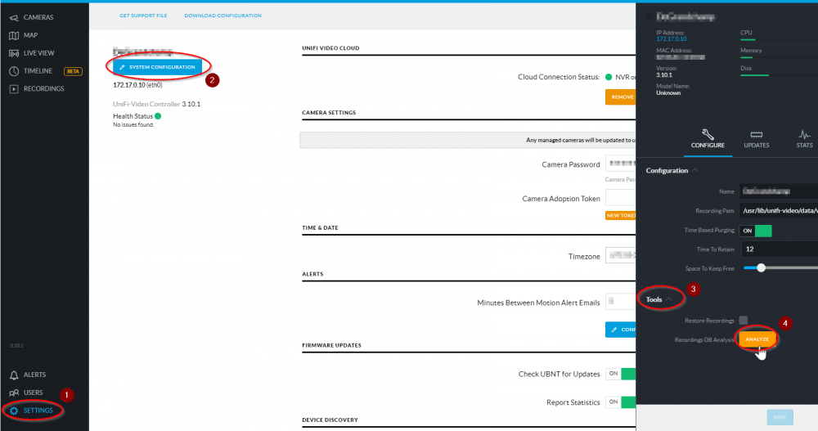Click the Cloud Connection Status green dot
This screenshot has width=818, height=431.
pos(609,77)
